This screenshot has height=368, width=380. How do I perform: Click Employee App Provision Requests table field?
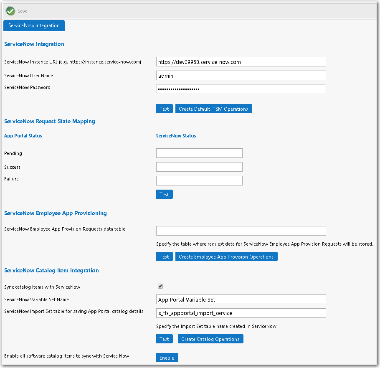click(241, 231)
